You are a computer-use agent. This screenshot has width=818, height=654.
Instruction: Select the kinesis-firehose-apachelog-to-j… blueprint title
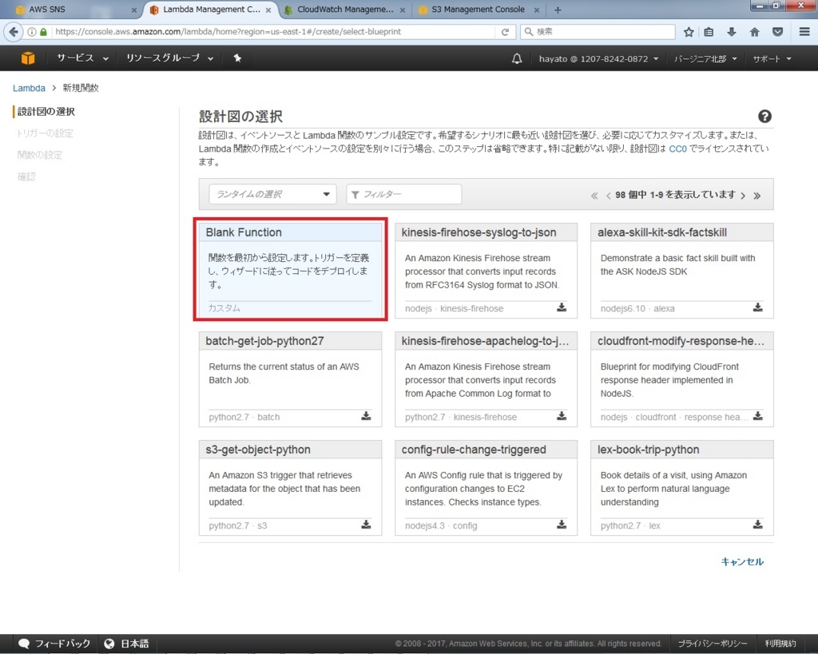click(x=485, y=341)
